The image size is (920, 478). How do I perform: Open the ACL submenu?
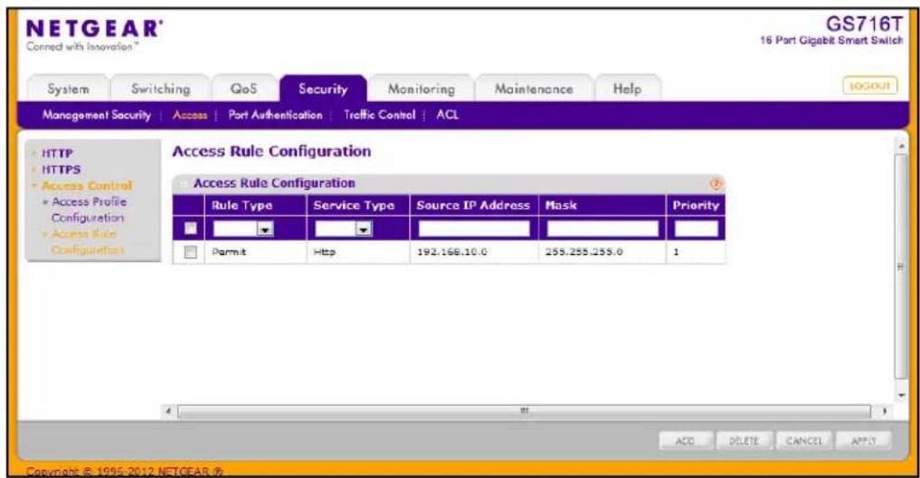(447, 116)
